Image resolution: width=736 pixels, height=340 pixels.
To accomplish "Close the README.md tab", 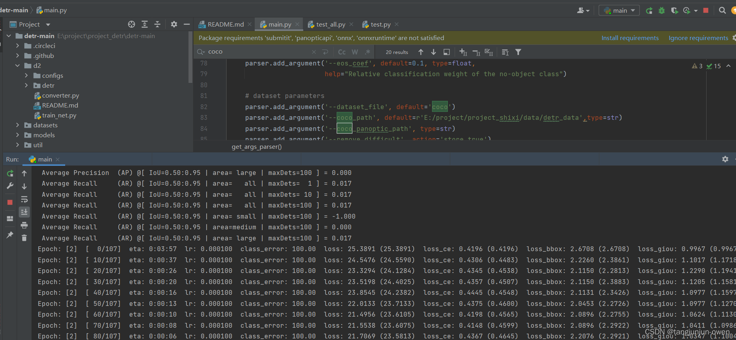I will pos(250,25).
